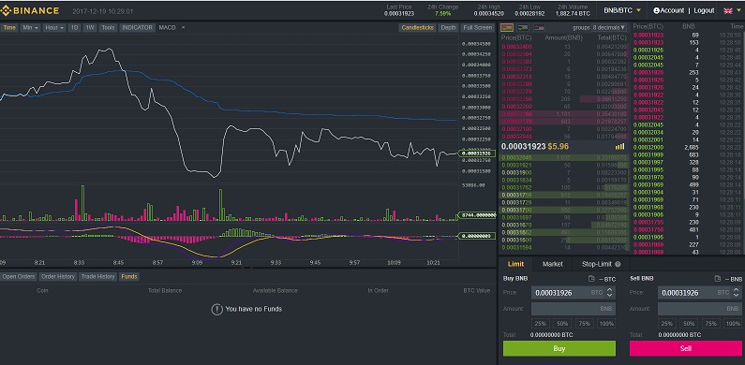Click the Sell BNB amount input field

(700, 309)
